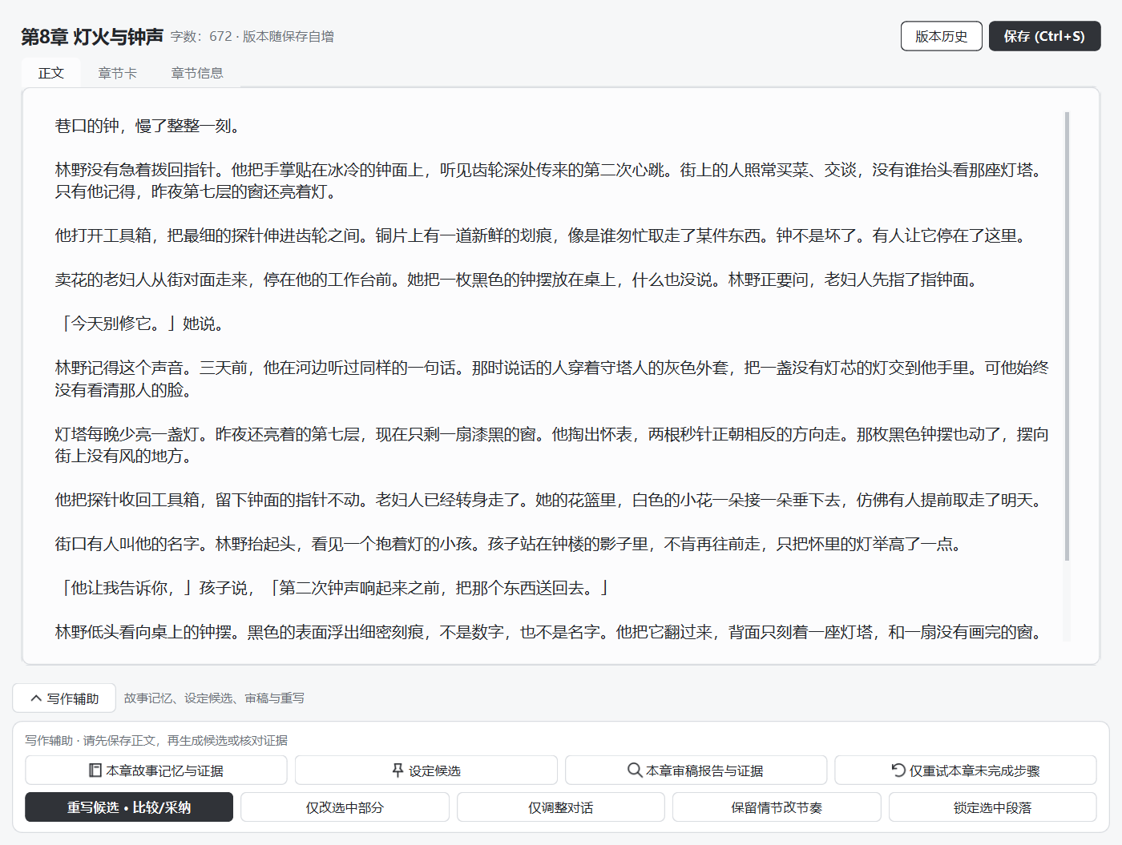This screenshot has height=845, width=1122.
Task: Click the editor's vertical scrollbar thumb
Action: pyautogui.click(x=1067, y=336)
